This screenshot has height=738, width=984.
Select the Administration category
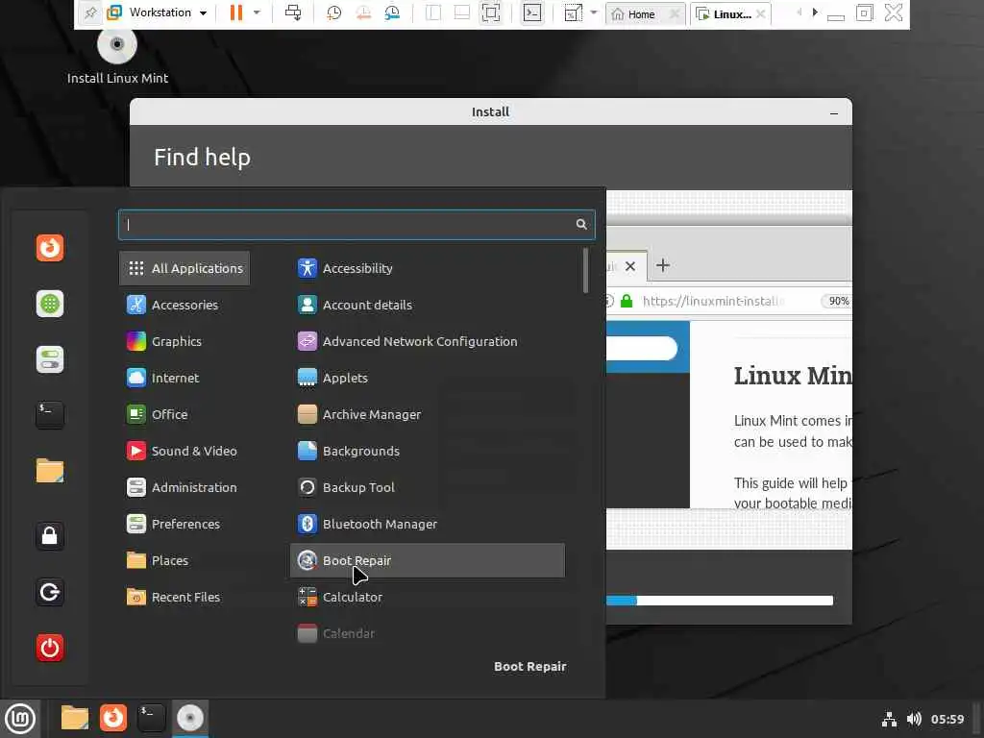[184, 487]
